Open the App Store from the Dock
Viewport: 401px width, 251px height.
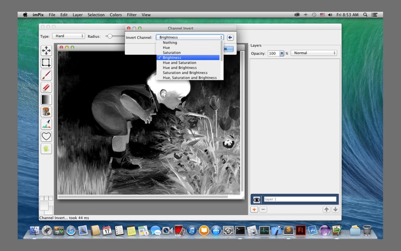(216, 230)
